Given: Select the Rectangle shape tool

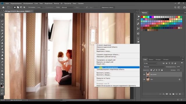Looking at the screenshot, I should [2, 71].
